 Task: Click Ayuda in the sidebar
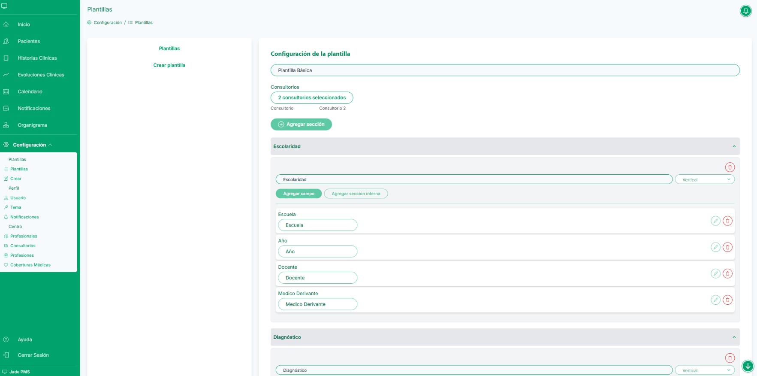25,340
